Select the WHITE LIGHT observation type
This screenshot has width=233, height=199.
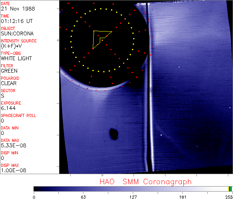[16, 58]
